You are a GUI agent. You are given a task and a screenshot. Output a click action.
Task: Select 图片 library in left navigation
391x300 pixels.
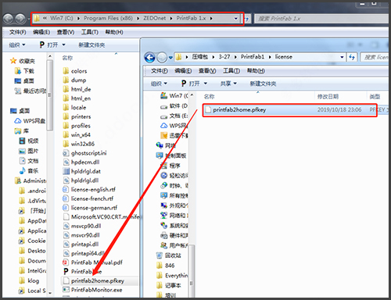pos(29,151)
